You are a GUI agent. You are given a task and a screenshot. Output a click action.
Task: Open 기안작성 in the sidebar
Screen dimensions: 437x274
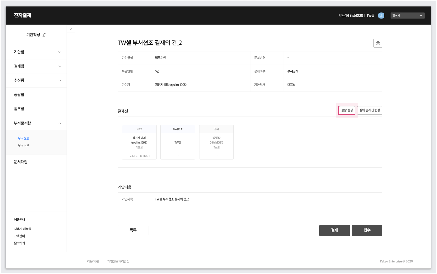[33, 35]
